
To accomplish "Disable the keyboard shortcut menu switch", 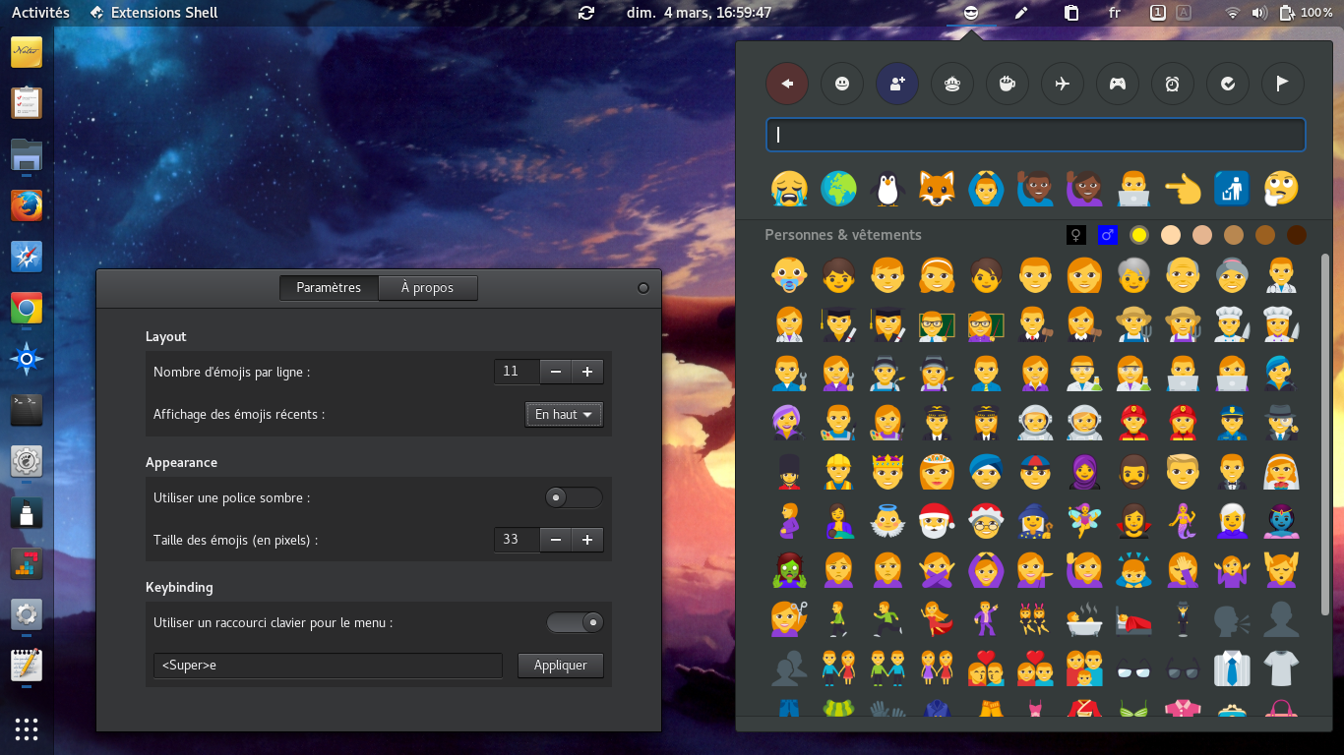I will point(575,622).
